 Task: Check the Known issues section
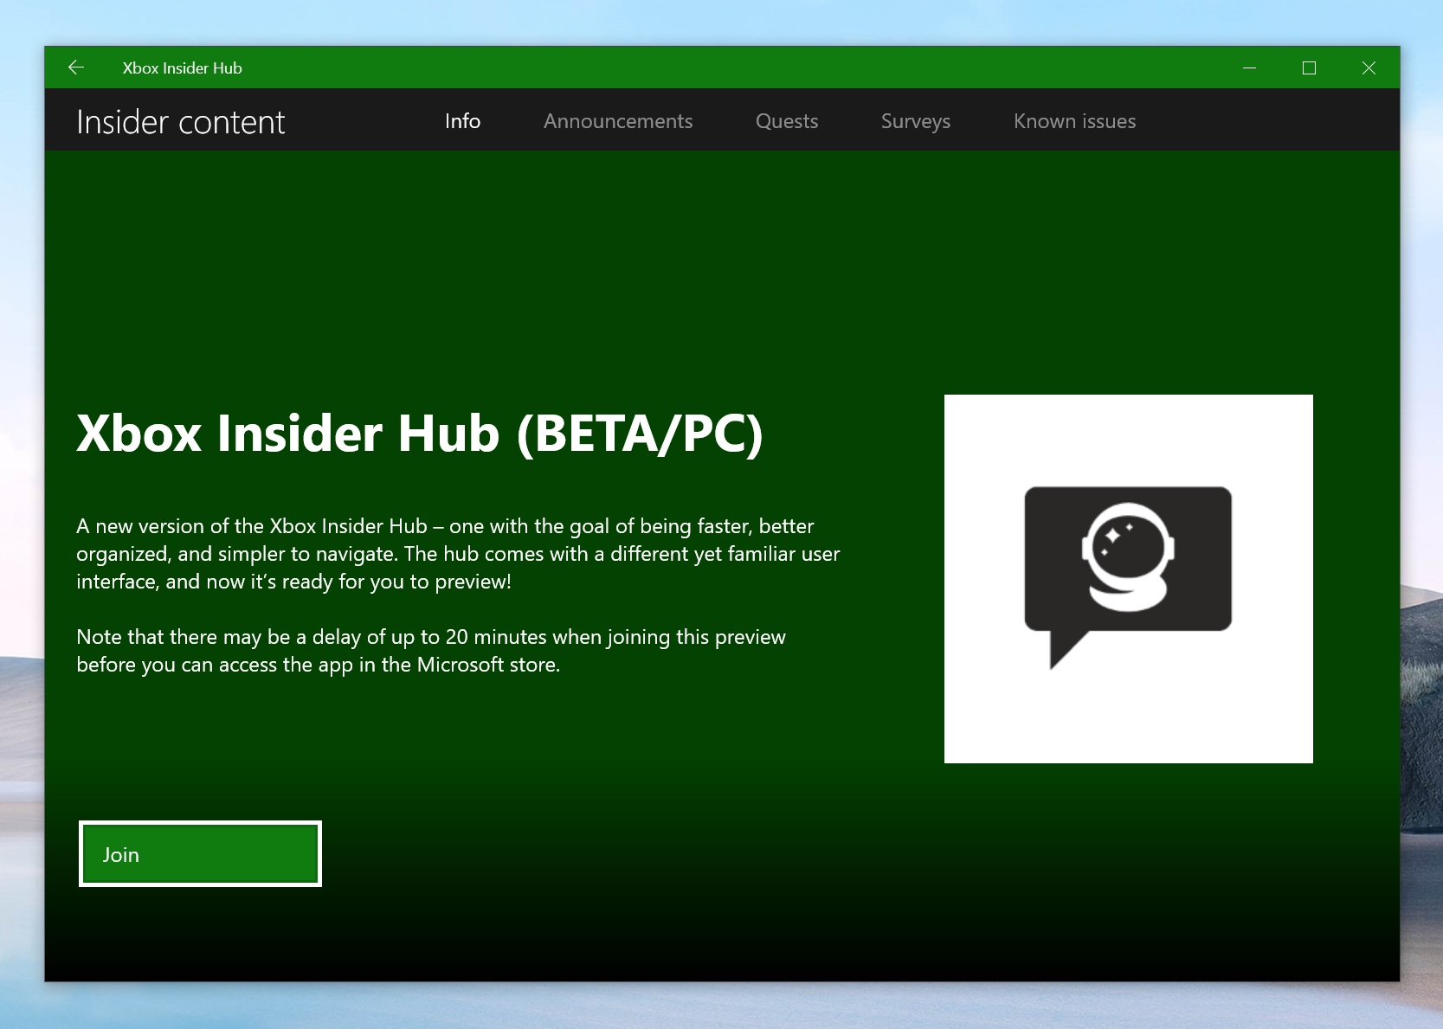click(x=1074, y=121)
